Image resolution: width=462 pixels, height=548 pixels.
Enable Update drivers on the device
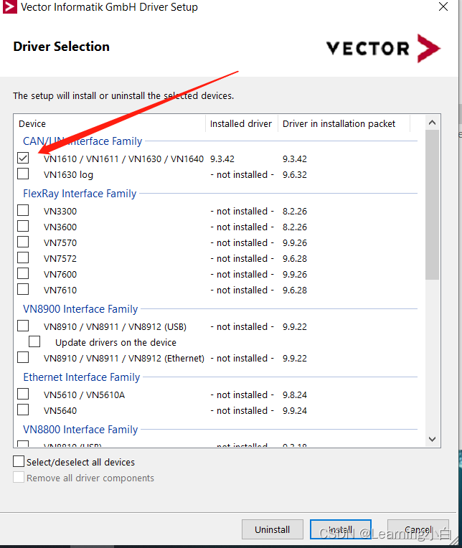pyautogui.click(x=34, y=341)
